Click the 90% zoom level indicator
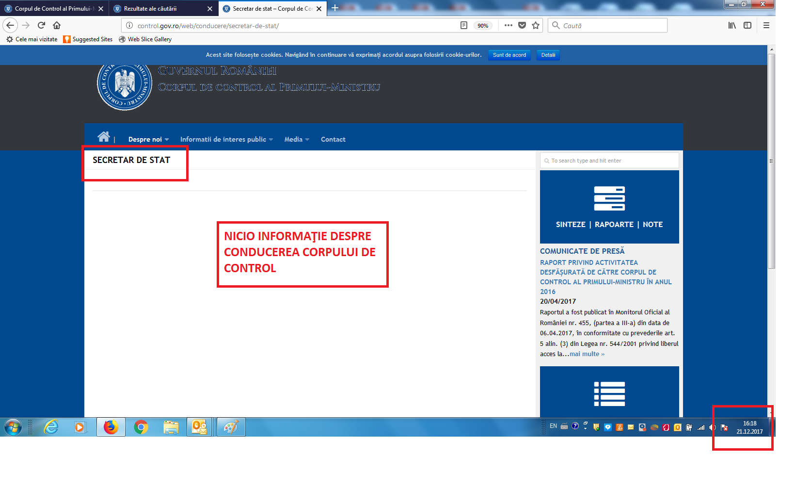This screenshot has height=489, width=795. (483, 26)
